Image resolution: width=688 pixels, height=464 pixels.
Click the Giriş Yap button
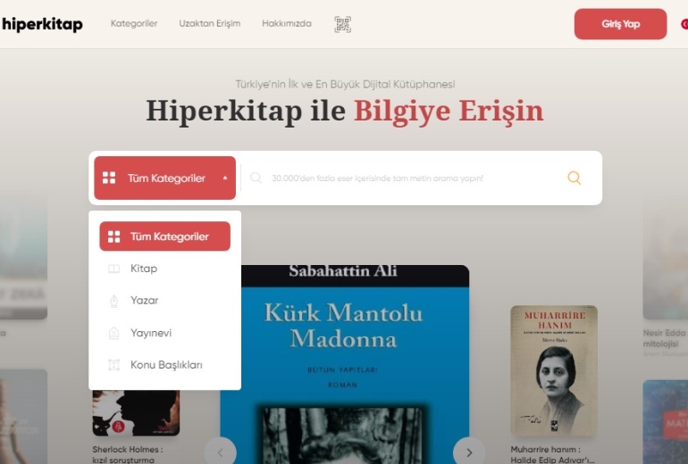(620, 24)
